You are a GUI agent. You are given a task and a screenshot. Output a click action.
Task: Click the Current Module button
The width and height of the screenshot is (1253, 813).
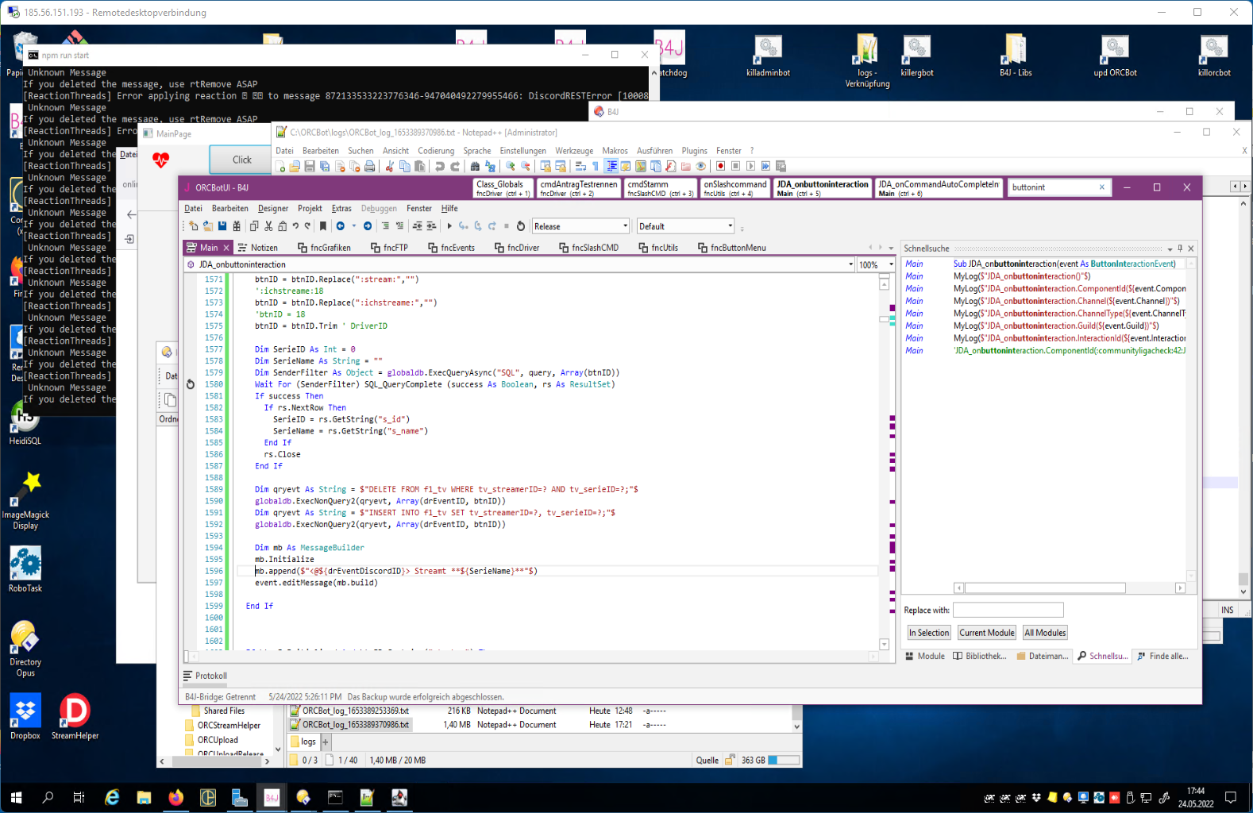986,633
